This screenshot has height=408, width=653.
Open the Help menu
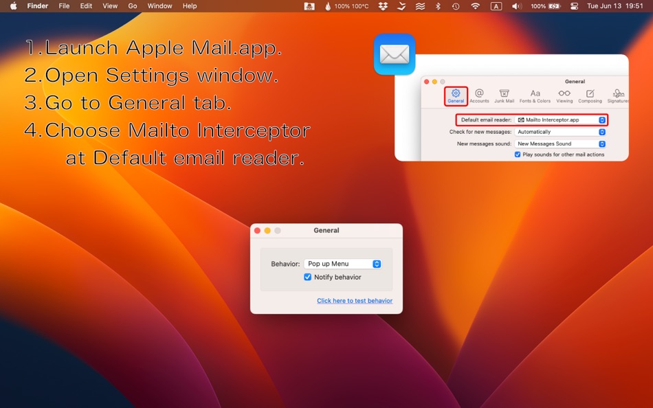(190, 5)
